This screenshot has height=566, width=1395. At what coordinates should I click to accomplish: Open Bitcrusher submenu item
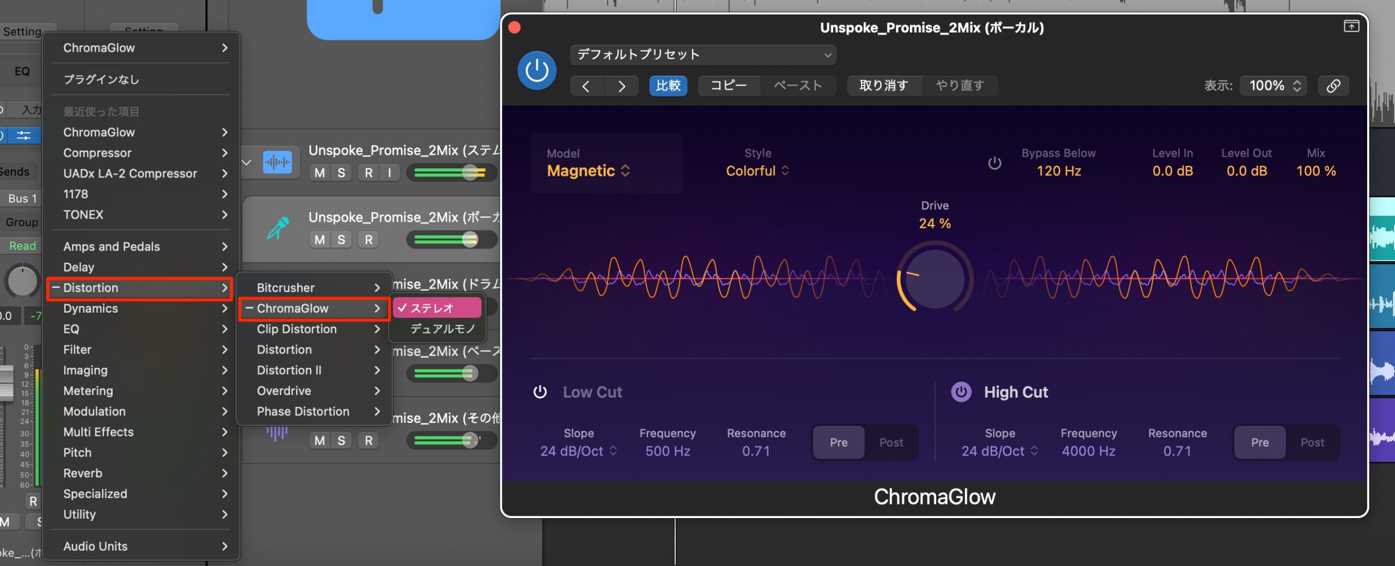[x=314, y=288]
